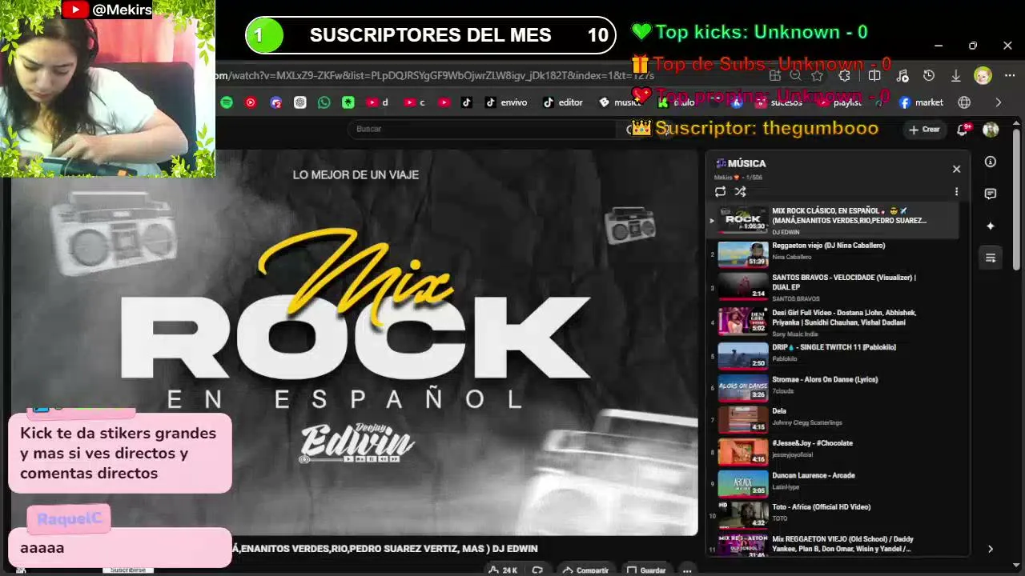1025x576 pixels.
Task: Select DRIP - SINGLE TWITCH 11 video title
Action: 834,347
